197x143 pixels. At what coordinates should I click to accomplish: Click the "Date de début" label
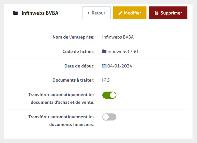(x=79, y=66)
